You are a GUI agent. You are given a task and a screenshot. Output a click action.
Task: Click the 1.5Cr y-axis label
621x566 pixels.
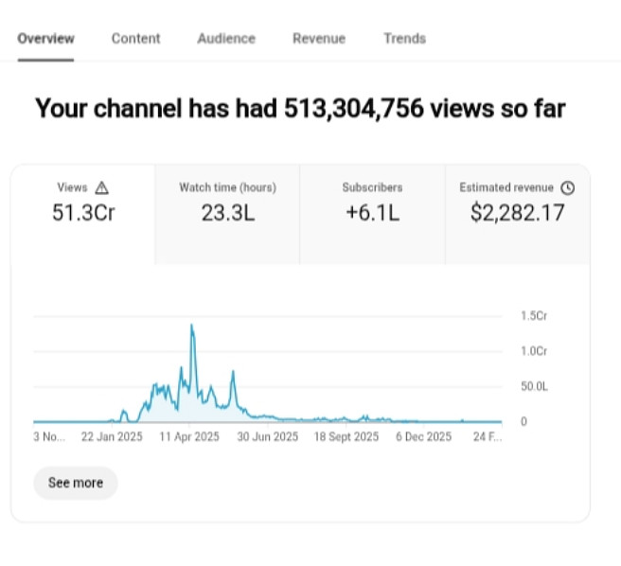click(534, 316)
